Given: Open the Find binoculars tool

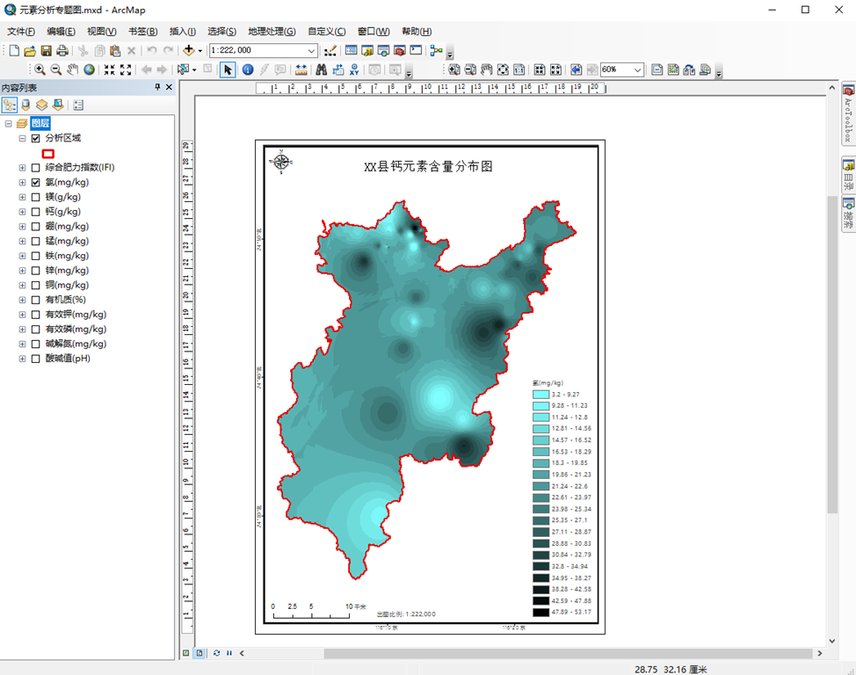Looking at the screenshot, I should click(x=322, y=69).
